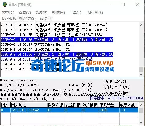Close the 01区 window
Image resolution: width=145 pixels, height=126 pixels.
click(137, 5)
